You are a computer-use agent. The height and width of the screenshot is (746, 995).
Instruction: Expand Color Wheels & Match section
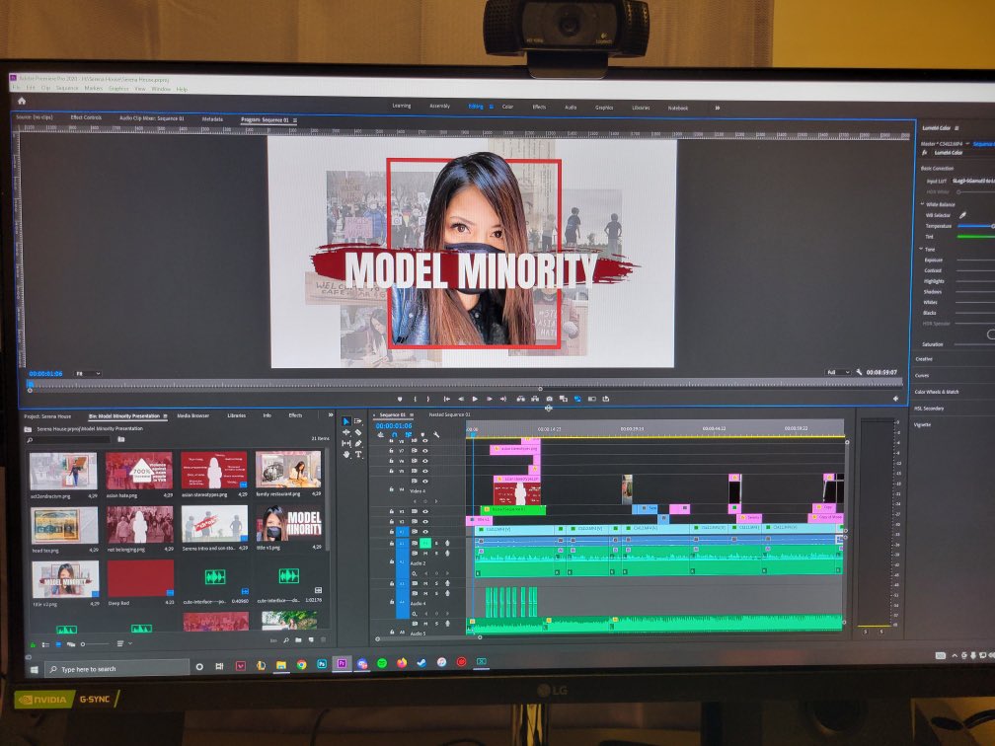point(937,392)
